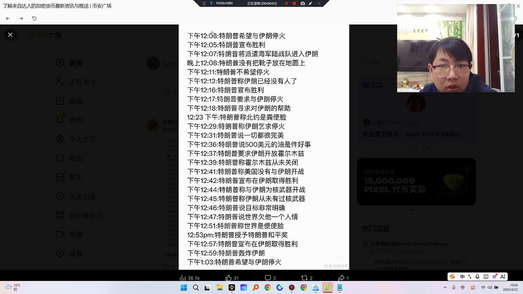Screen dimensions: 523x294
Task: Click the Sogou S logo on IME bar
Action: pyautogui.click(x=452, y=277)
